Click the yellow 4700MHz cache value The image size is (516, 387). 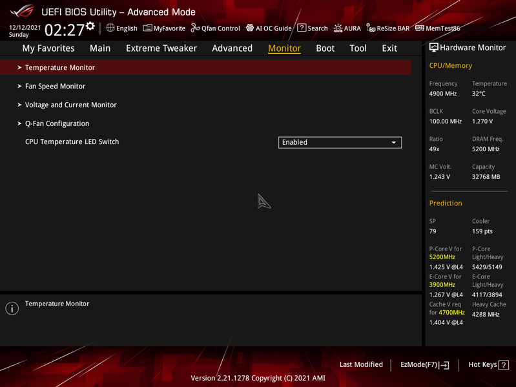pos(451,312)
